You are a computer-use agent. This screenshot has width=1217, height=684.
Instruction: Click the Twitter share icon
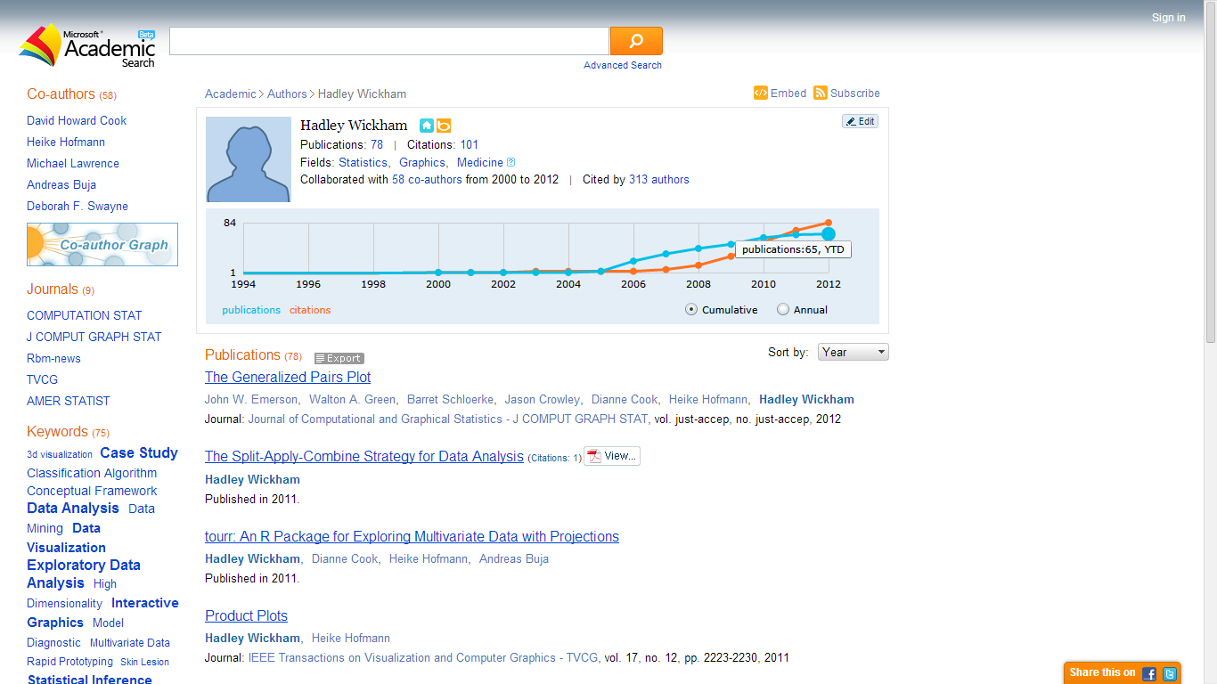click(1170, 673)
